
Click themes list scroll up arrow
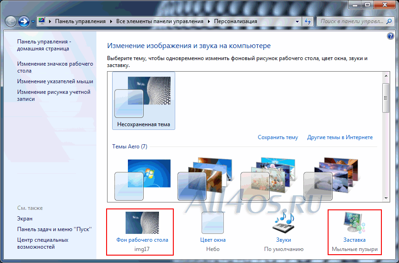click(x=386, y=76)
